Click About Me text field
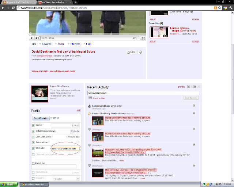This screenshot has width=234, height=187. (x=54, y=166)
